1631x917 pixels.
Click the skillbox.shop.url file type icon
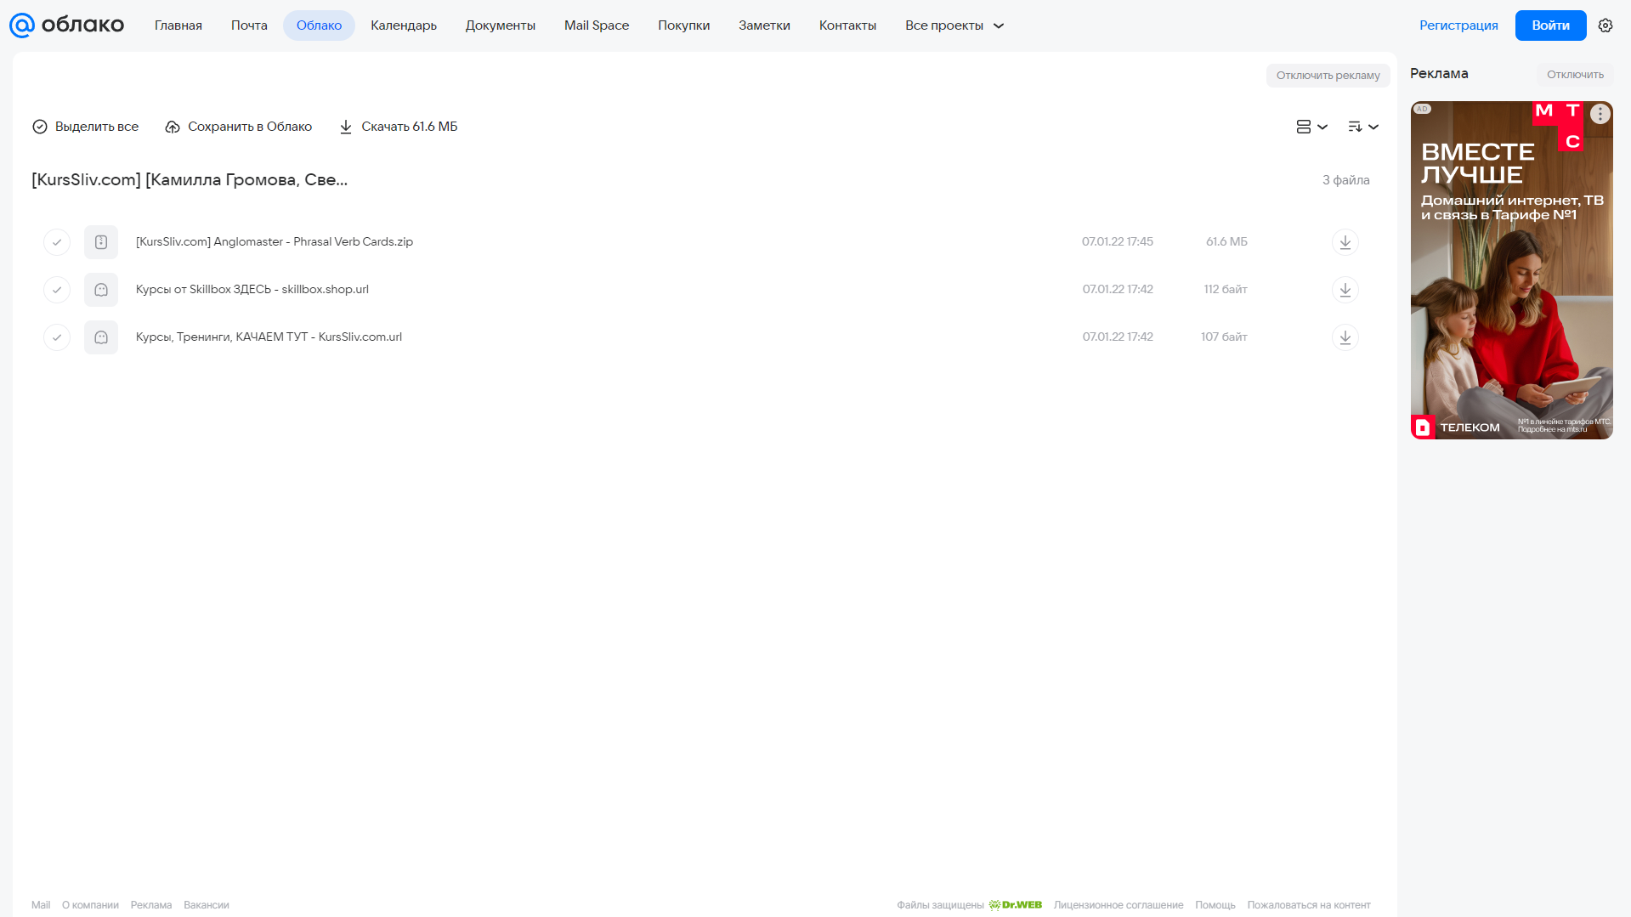[101, 290]
